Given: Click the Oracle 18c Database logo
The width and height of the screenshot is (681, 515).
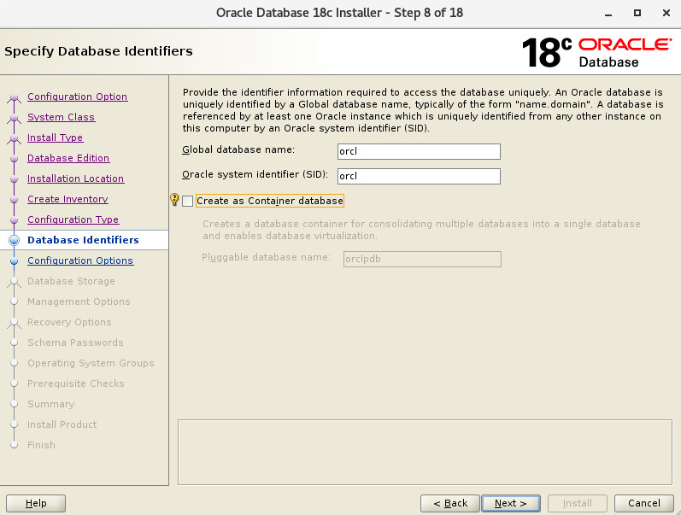Looking at the screenshot, I should point(596,52).
